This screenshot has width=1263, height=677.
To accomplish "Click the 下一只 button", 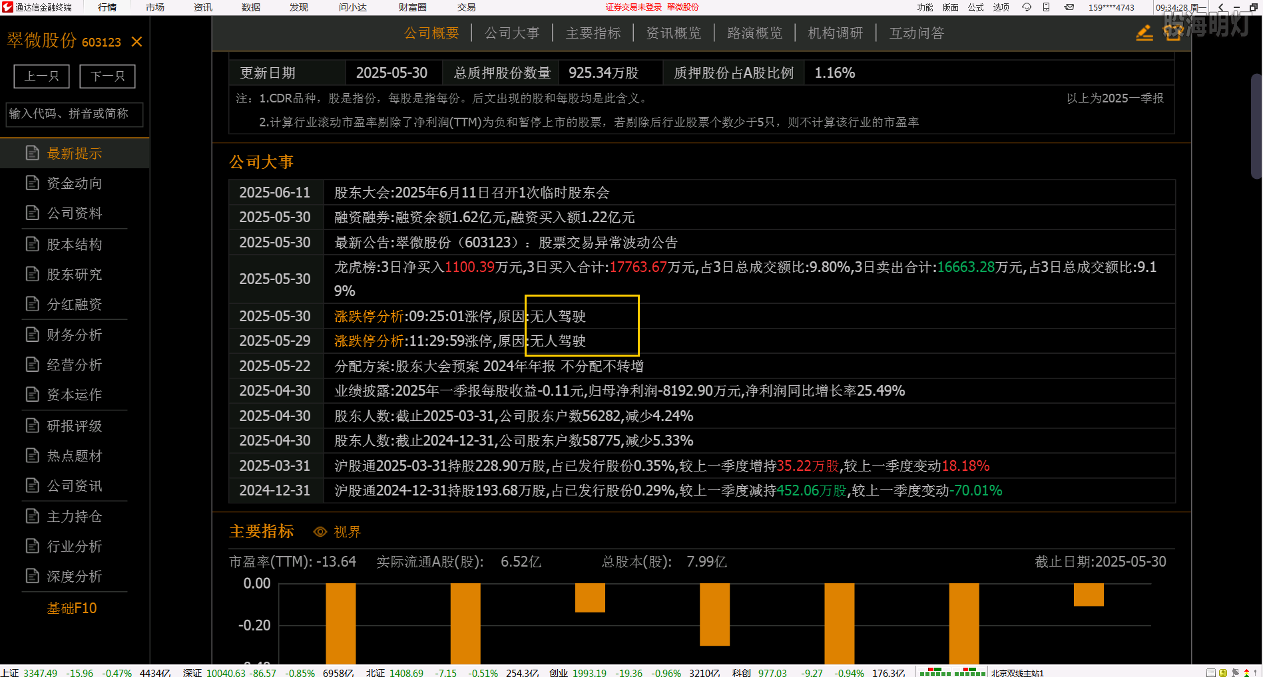I will point(107,76).
